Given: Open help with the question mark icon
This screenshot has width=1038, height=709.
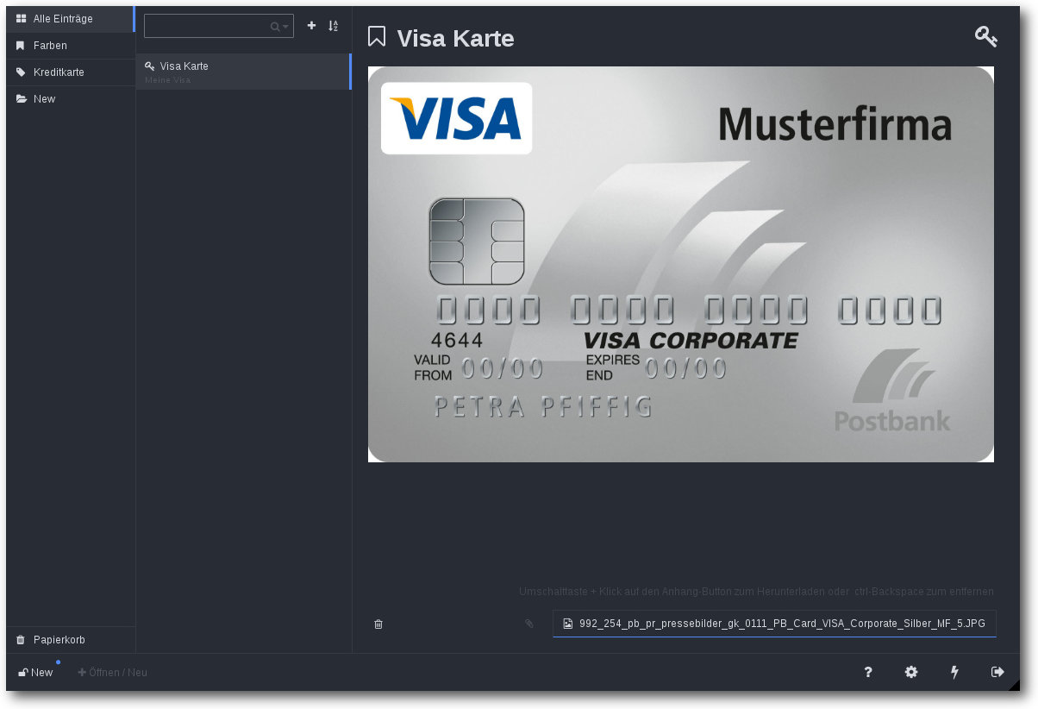Looking at the screenshot, I should [x=868, y=672].
